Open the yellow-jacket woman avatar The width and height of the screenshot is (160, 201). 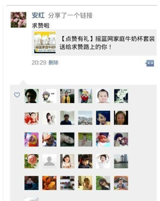(67, 96)
